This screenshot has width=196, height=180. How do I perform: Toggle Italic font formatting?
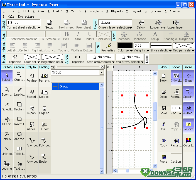tap(78, 36)
